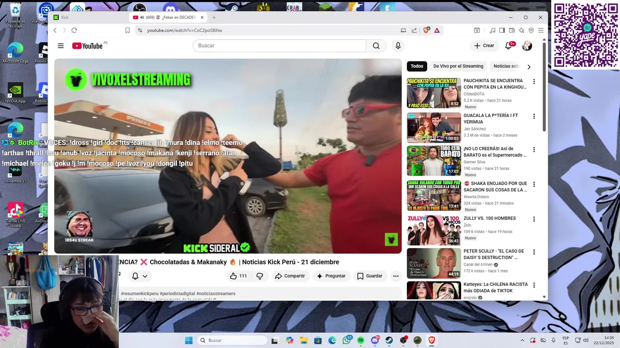The height and width of the screenshot is (348, 620).
Task: Open options menu for PAUCHIKITA video
Action: [534, 82]
